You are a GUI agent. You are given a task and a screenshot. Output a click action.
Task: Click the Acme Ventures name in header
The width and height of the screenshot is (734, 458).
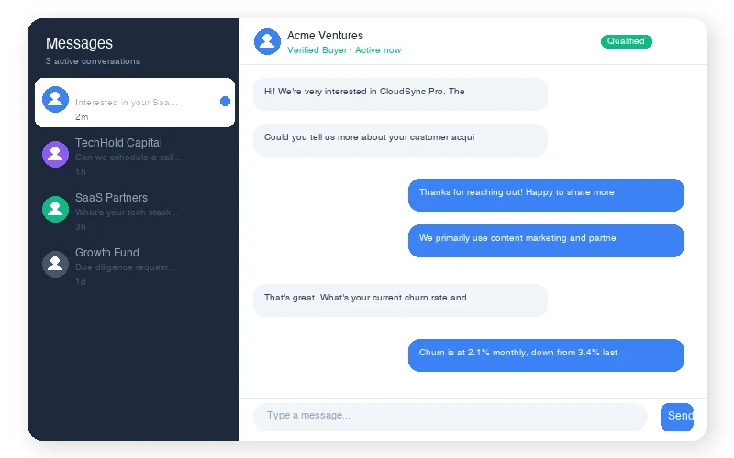click(x=325, y=36)
